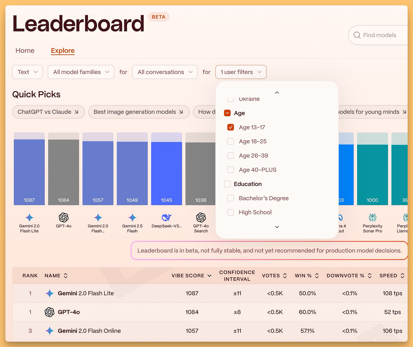Click the GPT-4o Search OpenAI logo

tap(201, 217)
